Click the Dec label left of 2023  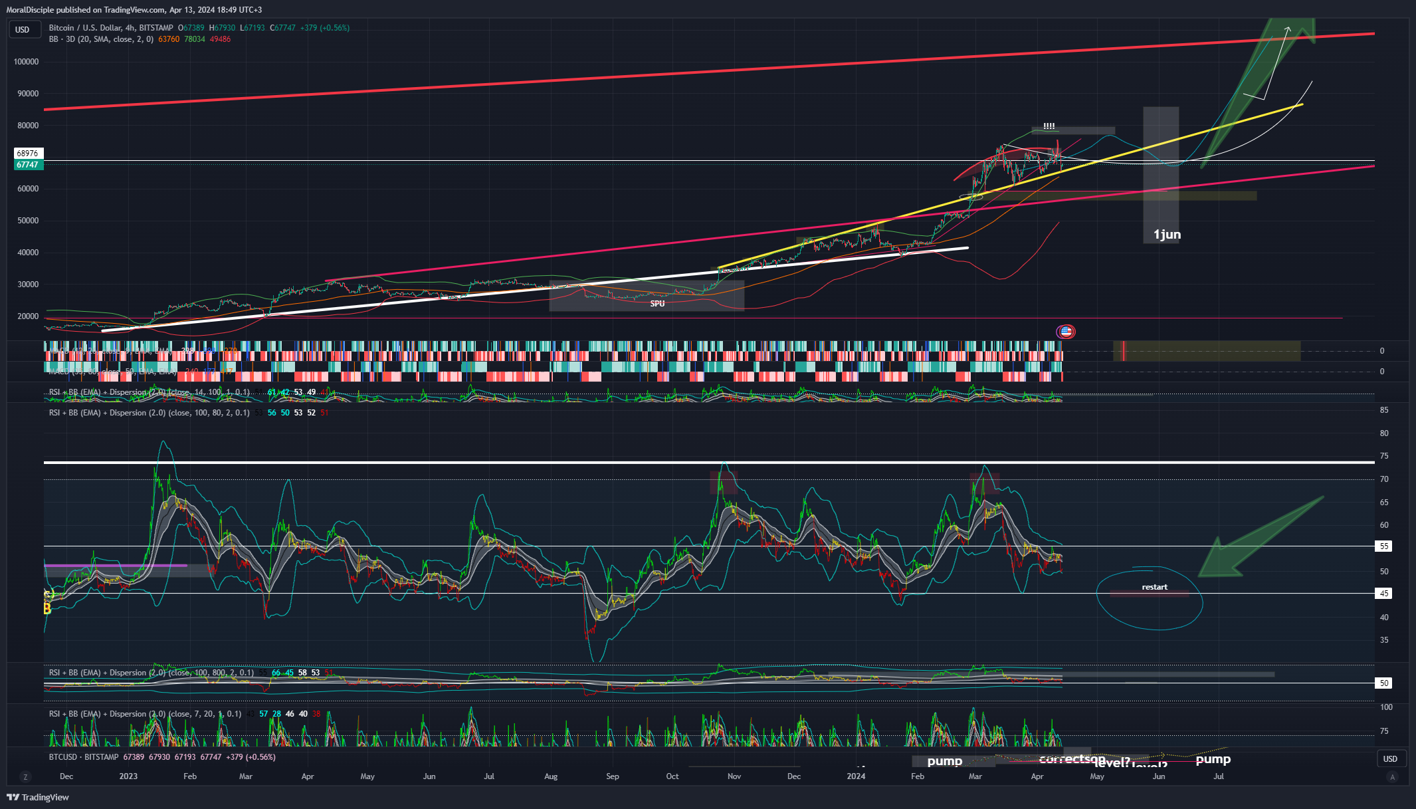point(66,776)
